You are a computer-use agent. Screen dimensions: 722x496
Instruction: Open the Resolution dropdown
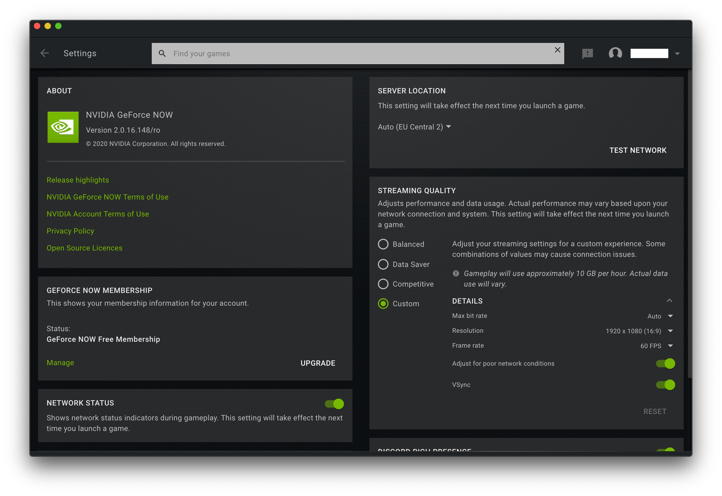[639, 331]
